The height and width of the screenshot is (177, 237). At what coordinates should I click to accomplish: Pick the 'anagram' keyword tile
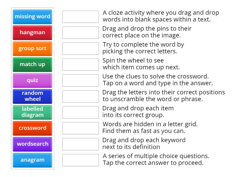pyautogui.click(x=32, y=160)
